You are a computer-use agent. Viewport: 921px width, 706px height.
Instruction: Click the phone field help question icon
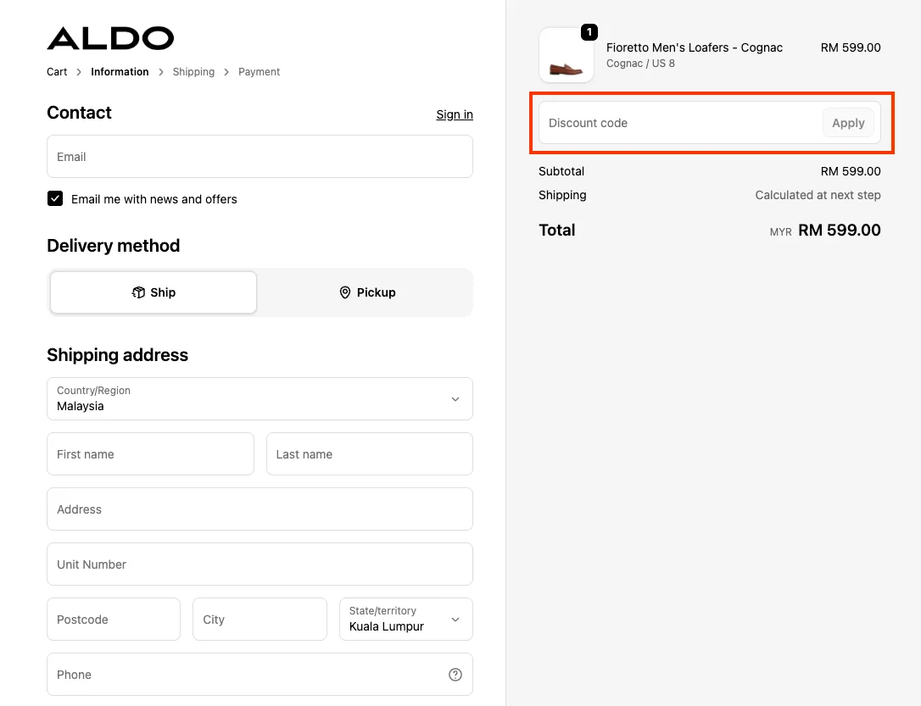point(455,675)
